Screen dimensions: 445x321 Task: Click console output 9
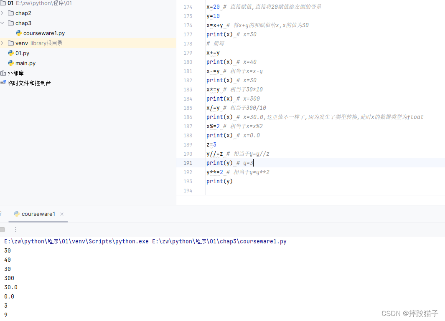coord(6,315)
